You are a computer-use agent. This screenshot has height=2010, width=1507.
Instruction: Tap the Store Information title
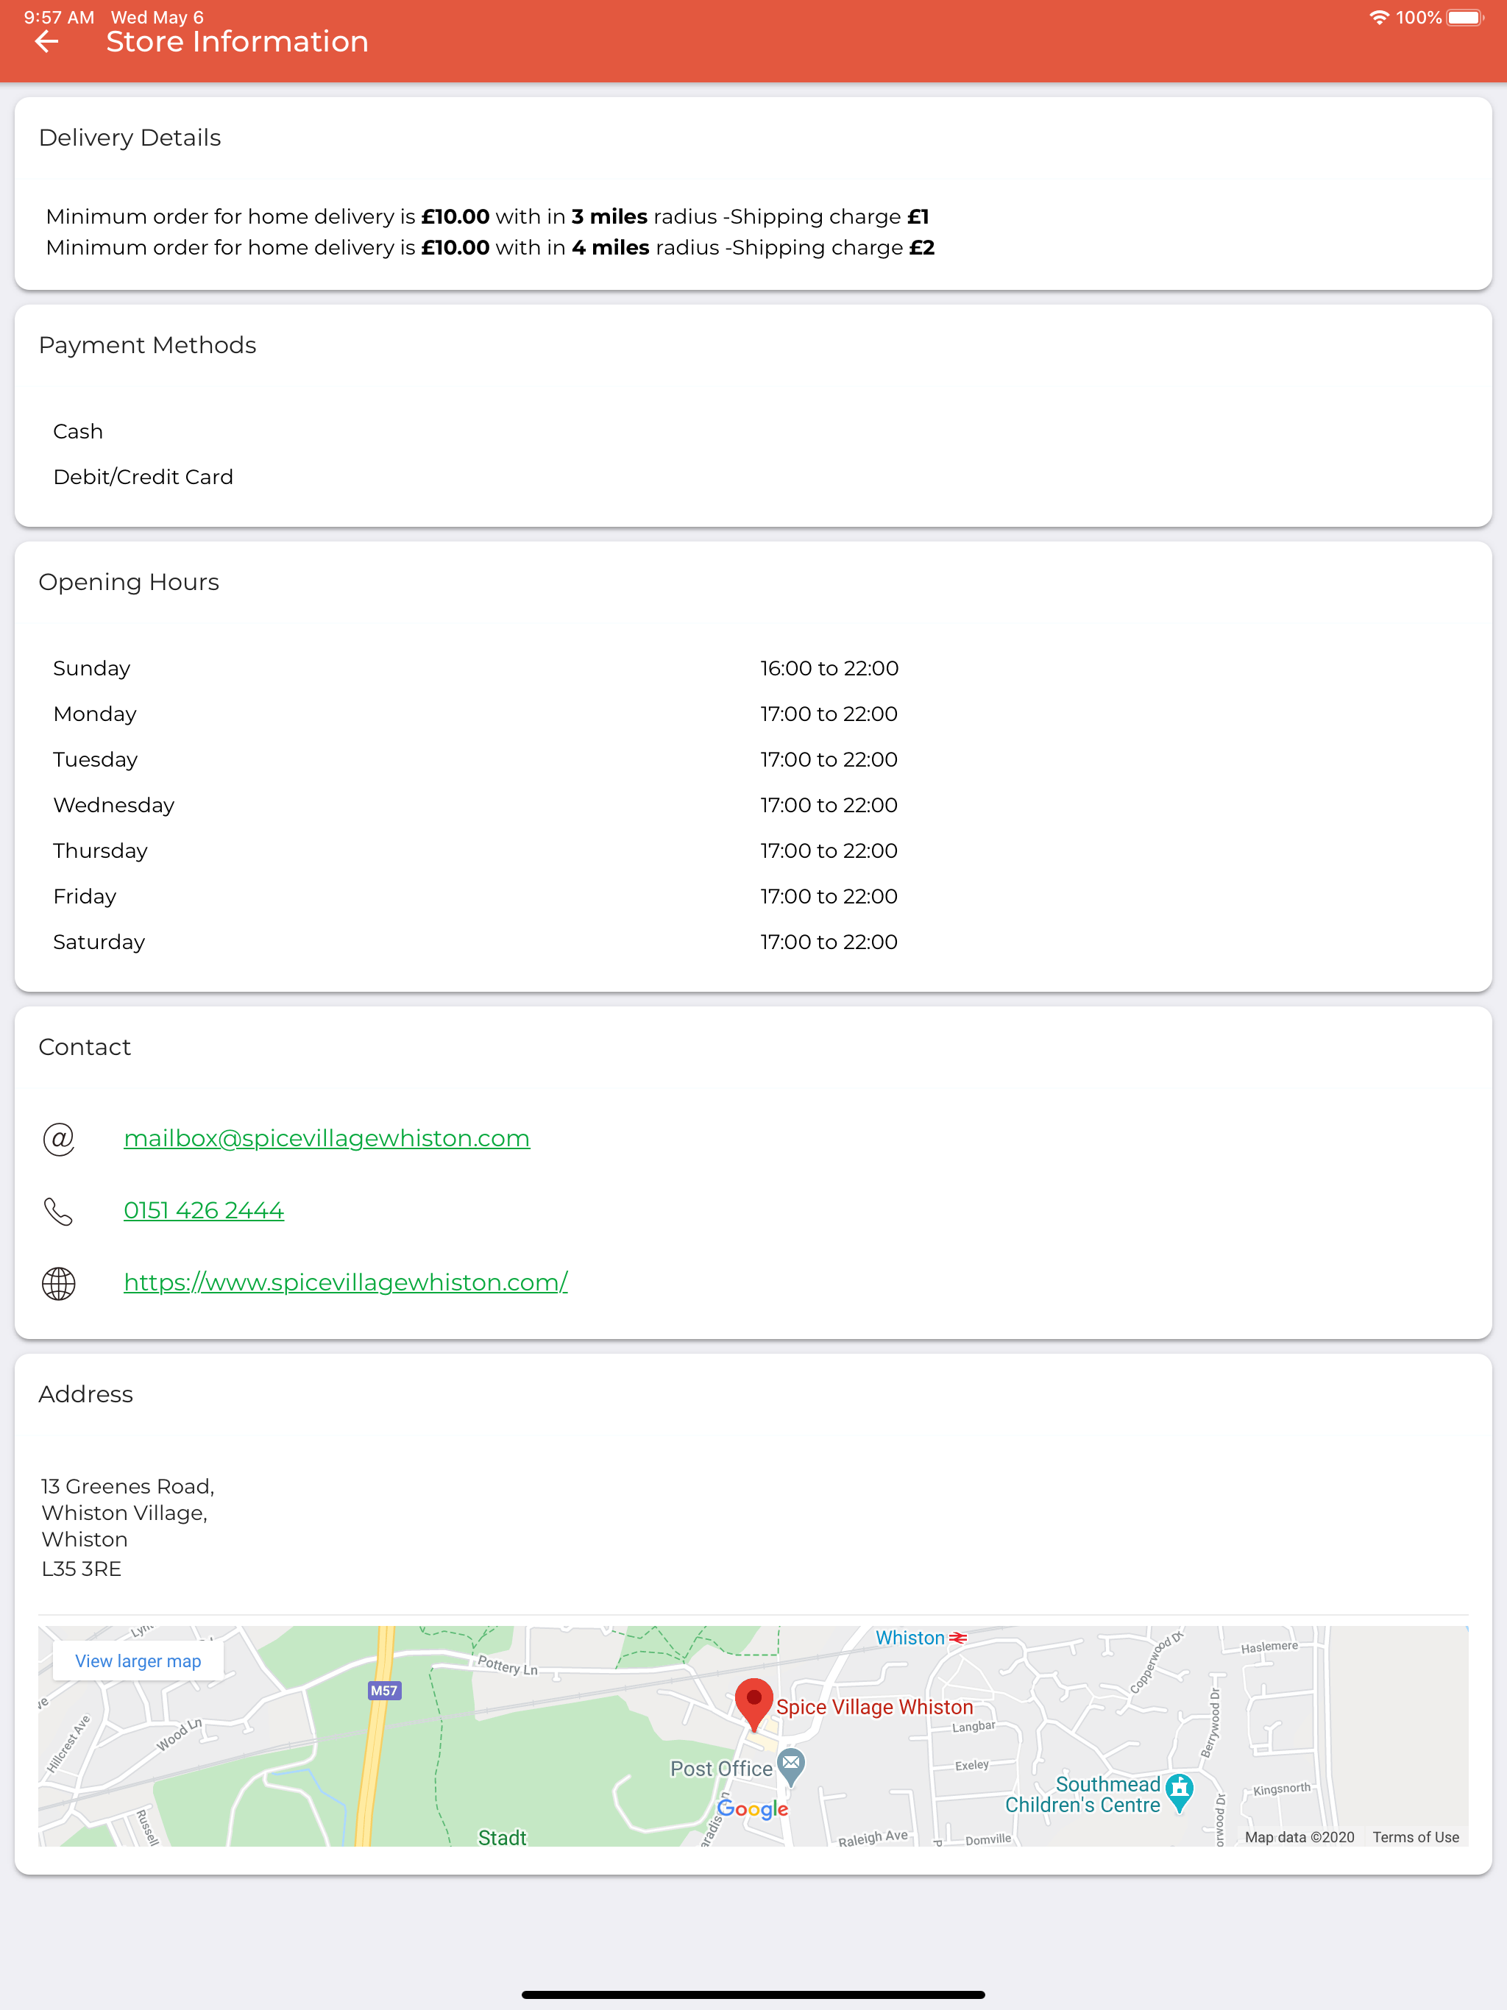pos(237,42)
